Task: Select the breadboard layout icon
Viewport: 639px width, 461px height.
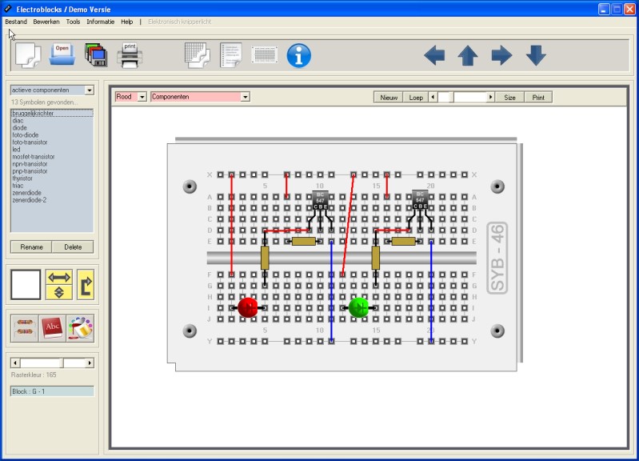Action: click(x=265, y=55)
